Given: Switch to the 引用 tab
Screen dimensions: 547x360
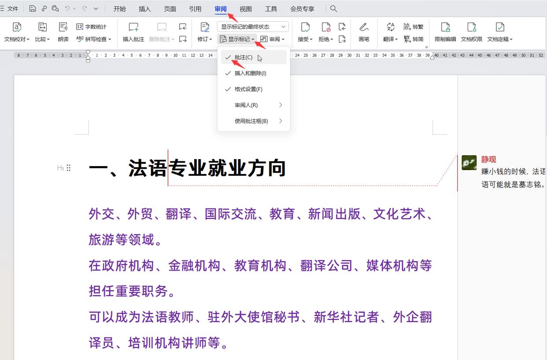Looking at the screenshot, I should (195, 9).
